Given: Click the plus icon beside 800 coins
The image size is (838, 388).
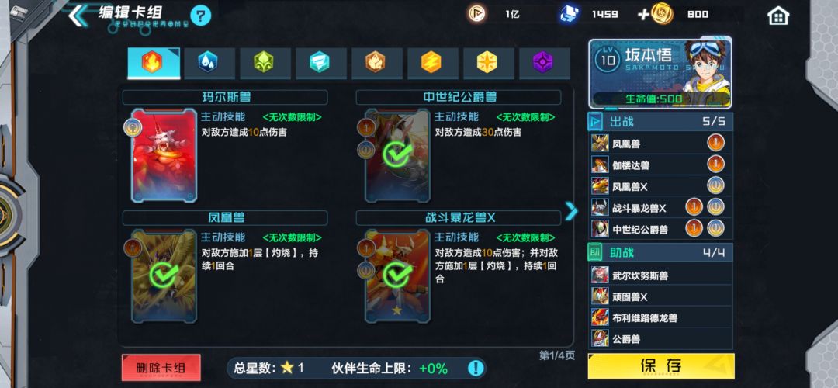Looking at the screenshot, I should coord(644,15).
